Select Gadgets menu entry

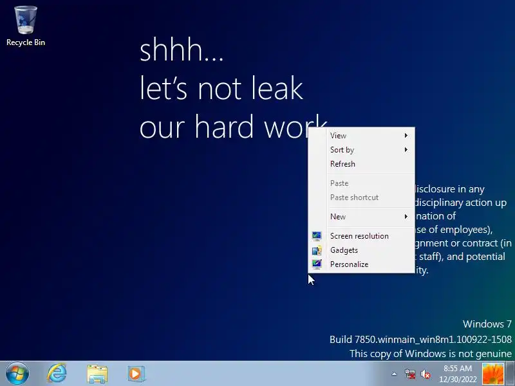tap(361, 250)
